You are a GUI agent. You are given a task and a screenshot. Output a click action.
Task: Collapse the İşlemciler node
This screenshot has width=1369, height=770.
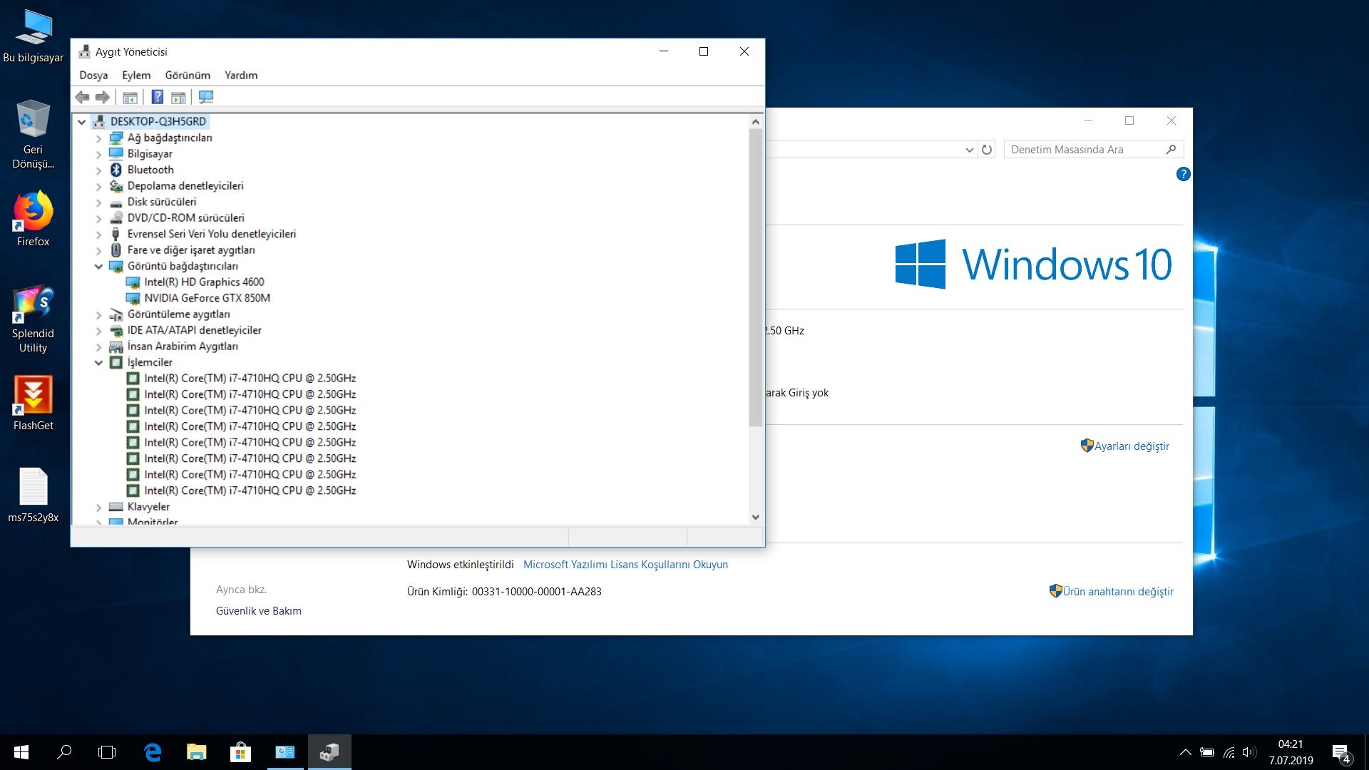(98, 363)
